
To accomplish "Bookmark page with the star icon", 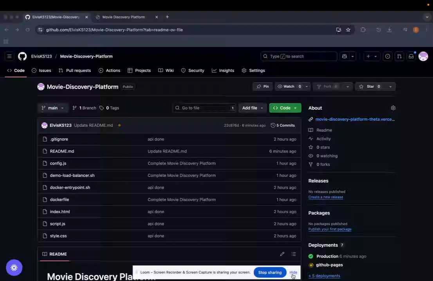I will point(348,30).
